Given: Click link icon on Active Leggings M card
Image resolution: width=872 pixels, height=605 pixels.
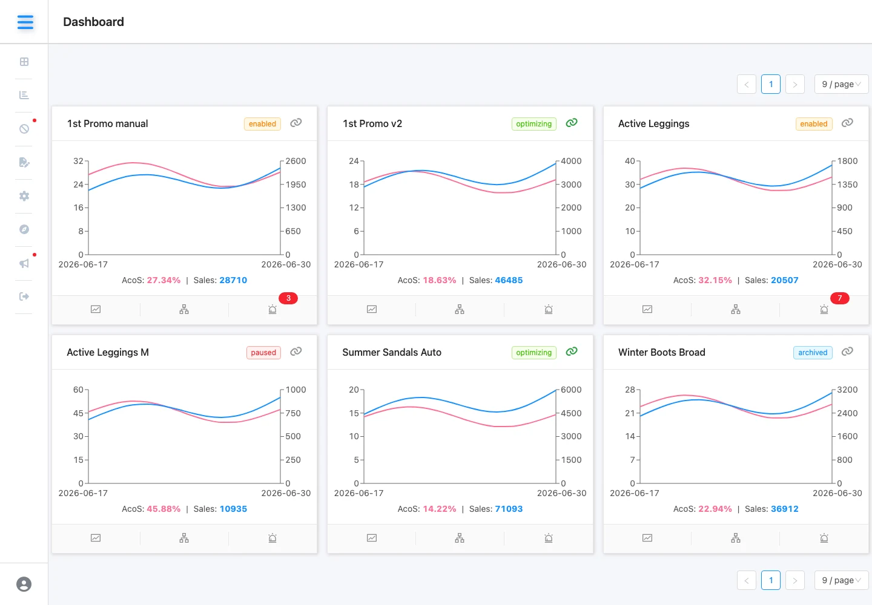Looking at the screenshot, I should tap(296, 352).
